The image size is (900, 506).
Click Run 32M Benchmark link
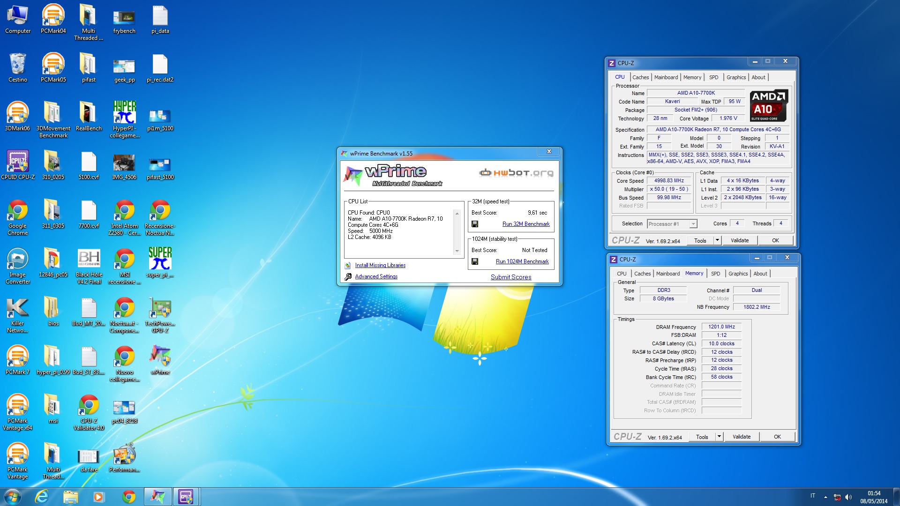(526, 224)
